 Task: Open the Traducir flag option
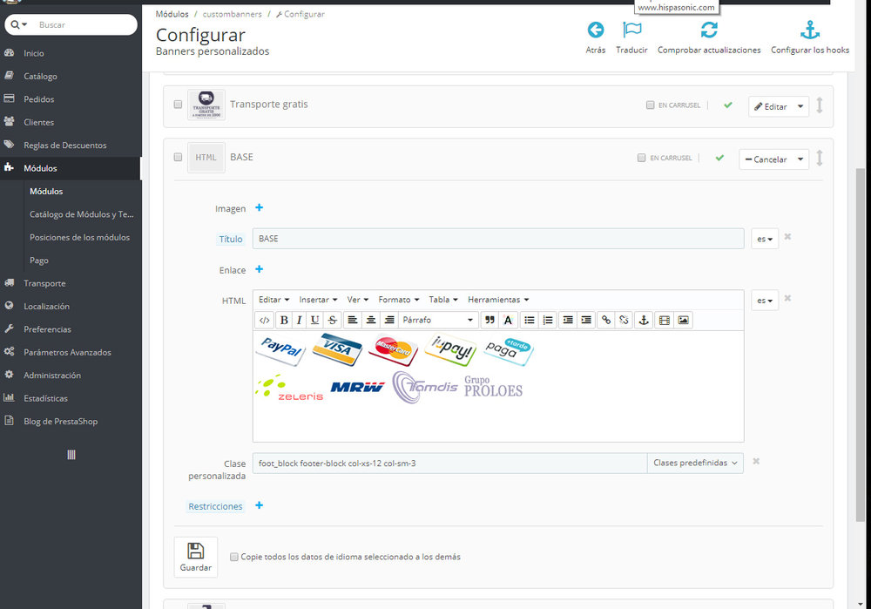coord(632,30)
